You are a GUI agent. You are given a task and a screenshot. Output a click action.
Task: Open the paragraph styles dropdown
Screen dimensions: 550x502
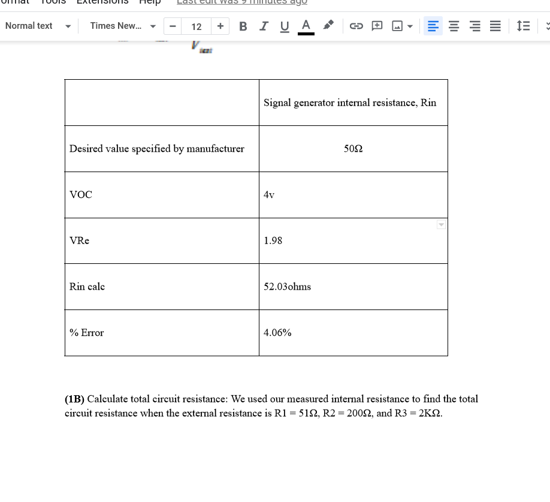tap(38, 26)
